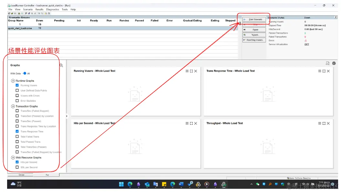Click the Service Virtualization OFF link
Viewport: 341px width, 192px height.
(x=307, y=44)
